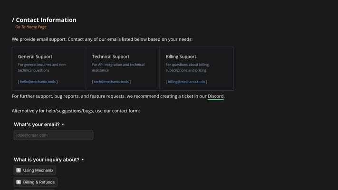Click the Contact Information page heading

tap(44, 20)
